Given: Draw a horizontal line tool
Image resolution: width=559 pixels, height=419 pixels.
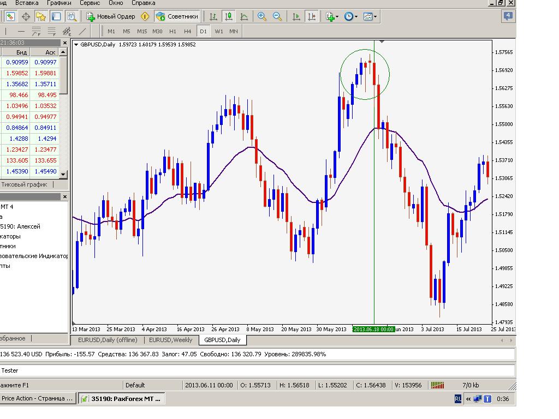Looking at the screenshot, I should [x=21, y=31].
